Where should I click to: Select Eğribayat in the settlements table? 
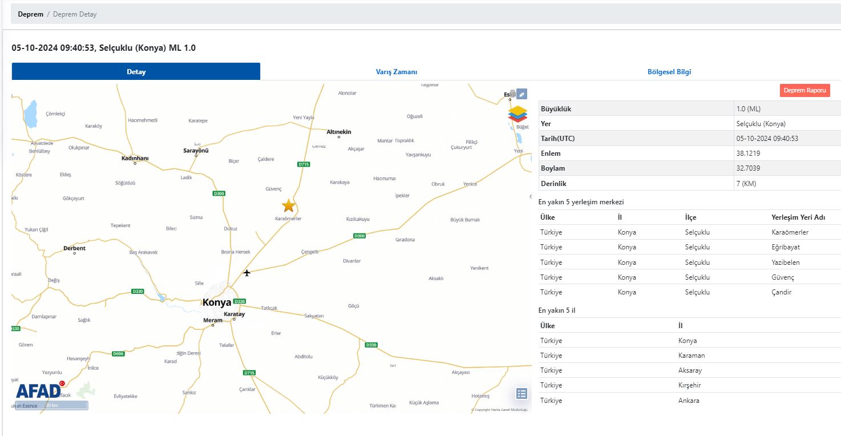(x=786, y=247)
